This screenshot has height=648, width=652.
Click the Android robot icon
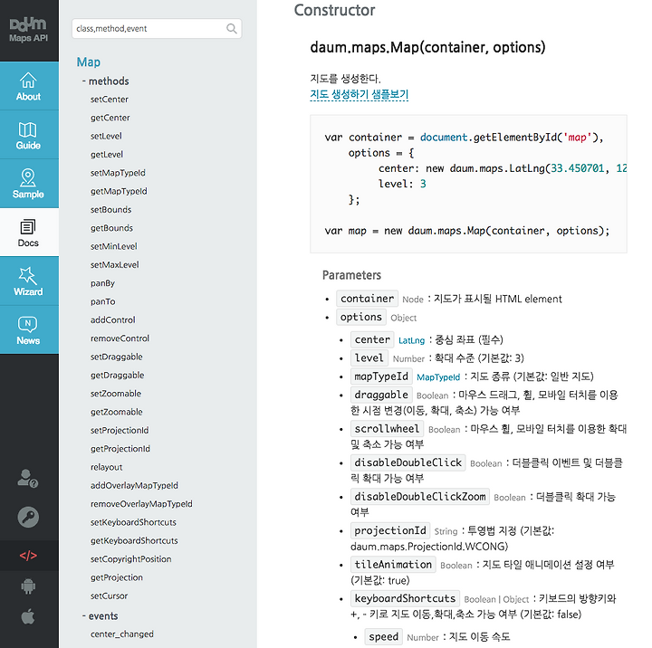tap(28, 586)
